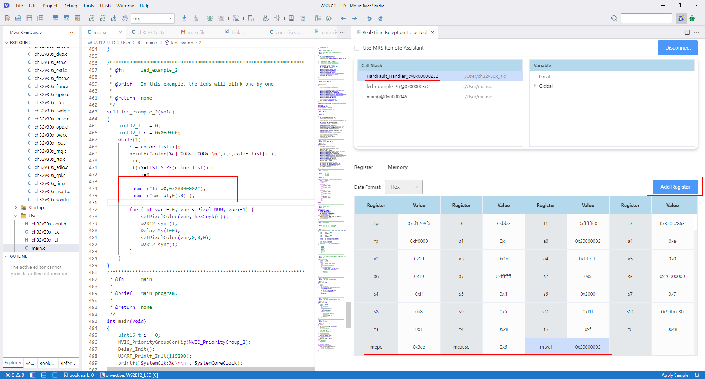The image size is (705, 379).
Task: Open the Flash menu
Action: (105, 6)
